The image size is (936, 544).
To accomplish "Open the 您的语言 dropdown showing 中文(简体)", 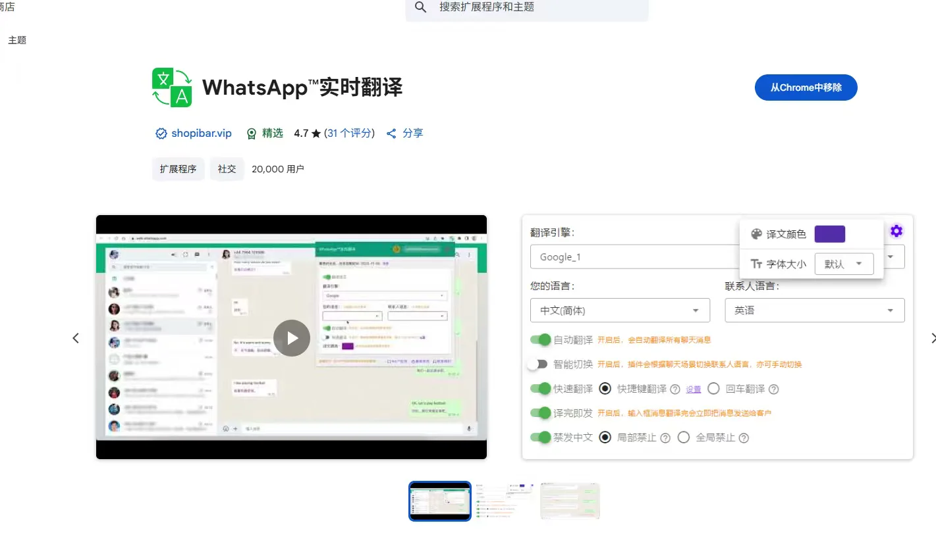I will pos(619,310).
